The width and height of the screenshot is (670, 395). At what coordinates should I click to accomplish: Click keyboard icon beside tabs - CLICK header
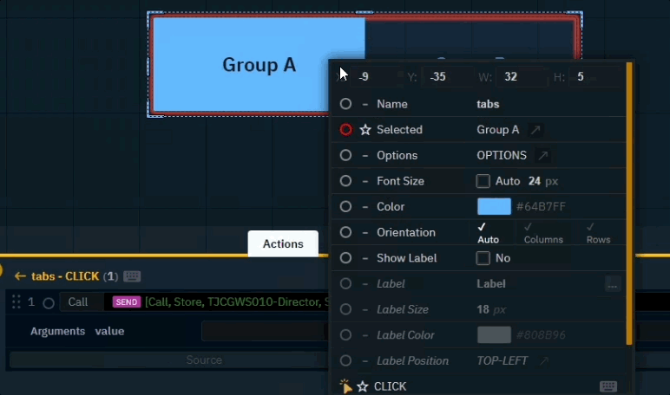coord(132,276)
